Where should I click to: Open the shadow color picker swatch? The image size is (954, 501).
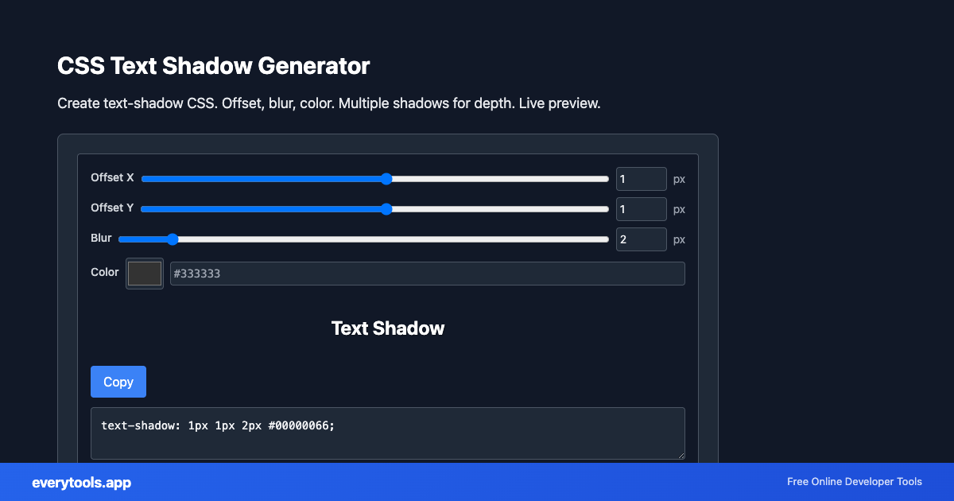(x=144, y=273)
